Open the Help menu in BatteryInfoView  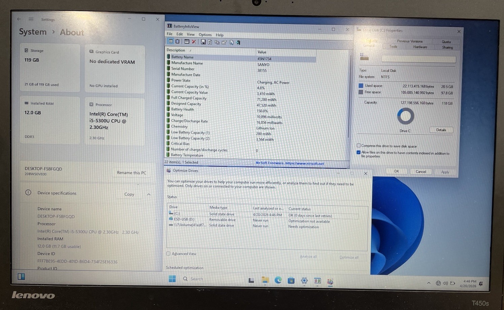click(220, 35)
